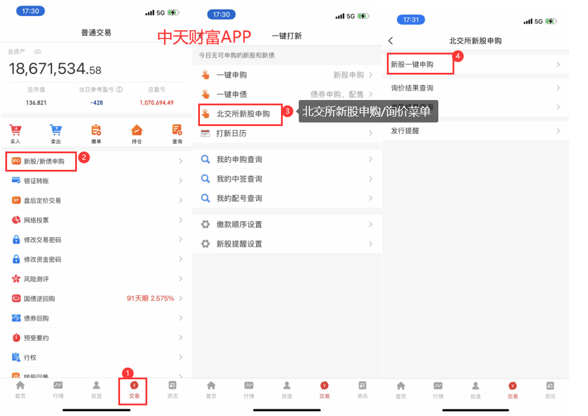Click the 盘后定价交易 icon
Screen dimensions: 588x416
16,201
